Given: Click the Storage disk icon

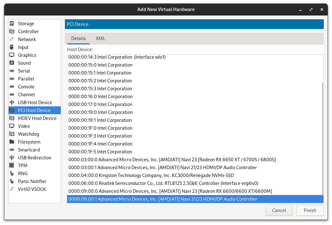Looking at the screenshot, I should (x=12, y=23).
